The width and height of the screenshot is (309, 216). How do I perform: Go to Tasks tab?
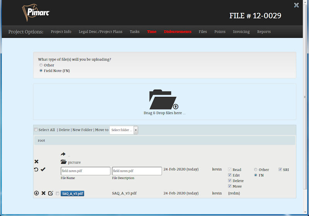pos(134,32)
